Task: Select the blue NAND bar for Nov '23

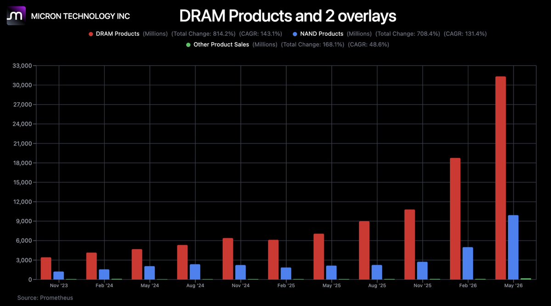Action: (59, 275)
